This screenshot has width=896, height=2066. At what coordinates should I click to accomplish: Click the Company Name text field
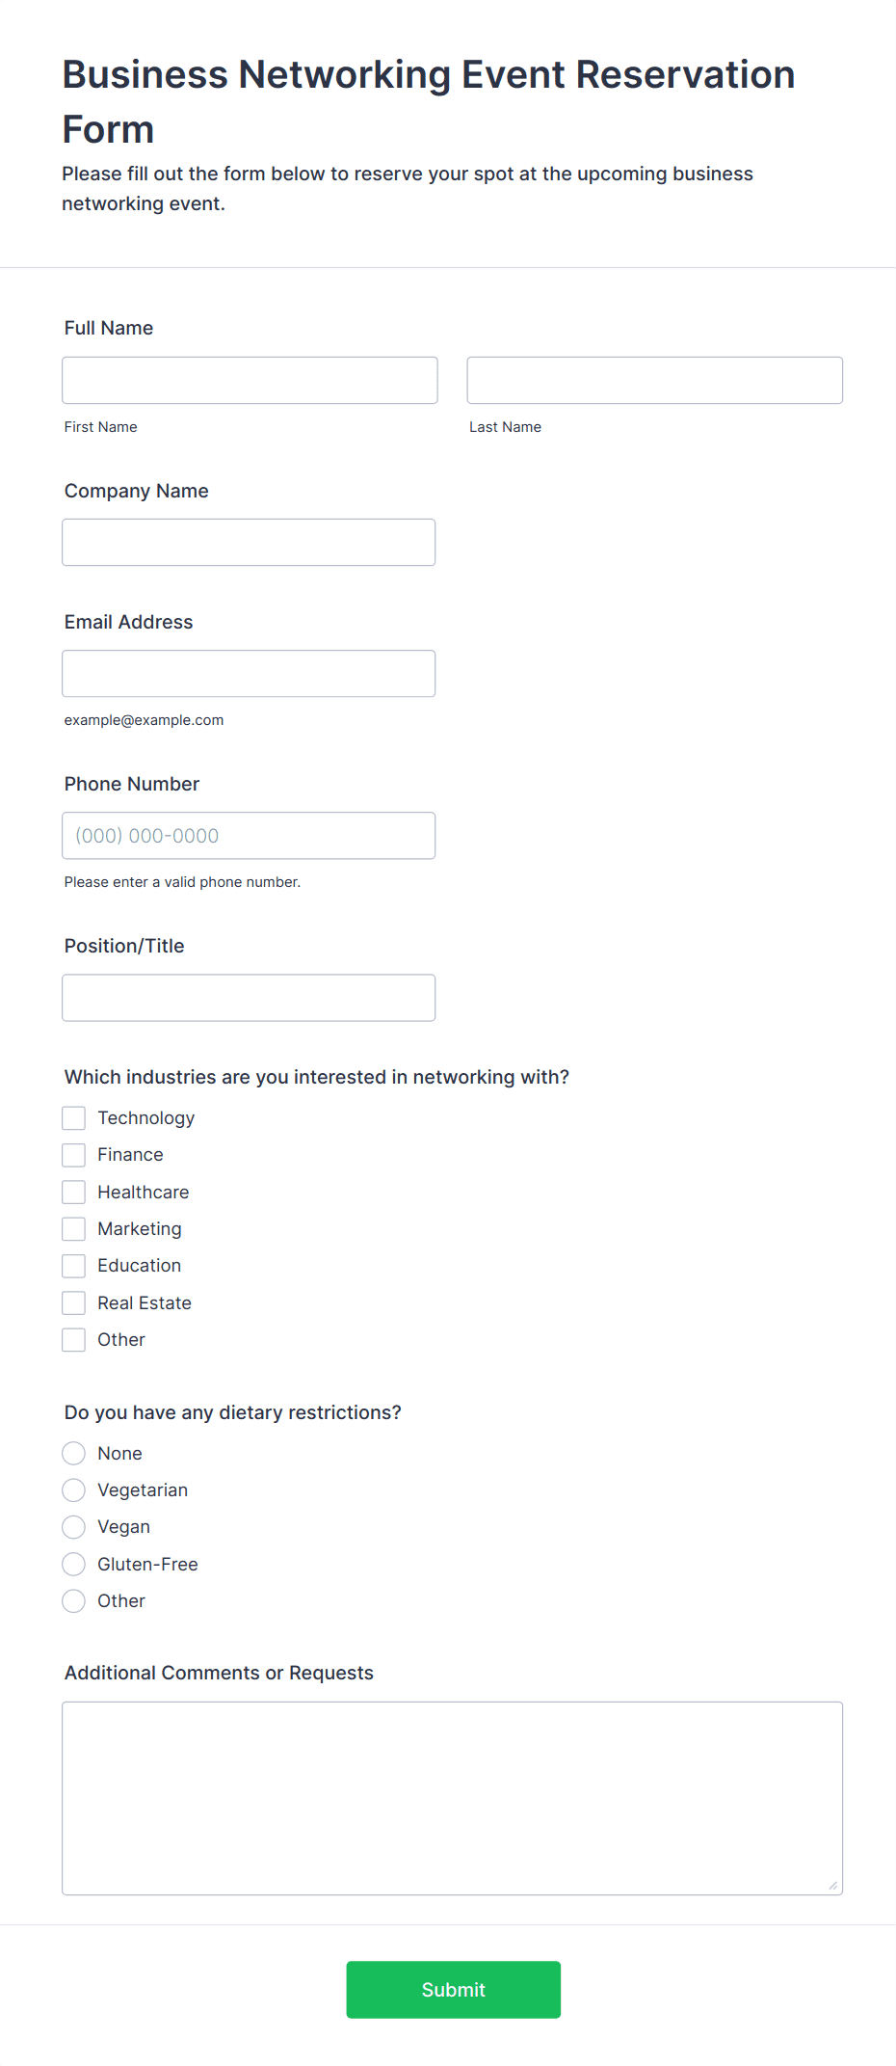pyautogui.click(x=249, y=542)
